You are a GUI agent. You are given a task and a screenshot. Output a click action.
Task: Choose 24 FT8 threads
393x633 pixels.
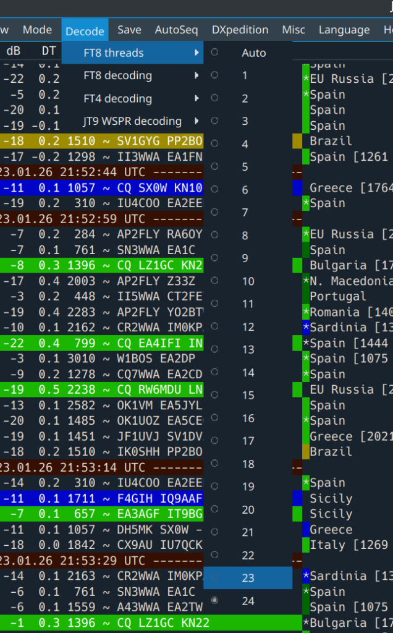click(248, 601)
